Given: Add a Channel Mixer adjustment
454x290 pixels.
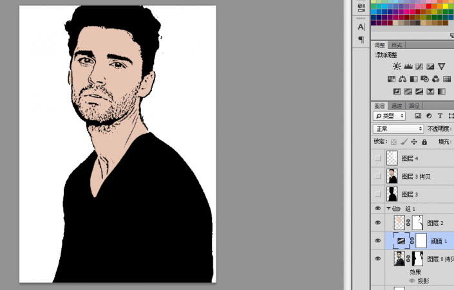Looking at the screenshot, I should [x=435, y=79].
